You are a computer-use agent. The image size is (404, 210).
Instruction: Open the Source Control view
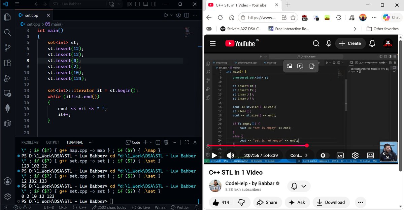pyautogui.click(x=7, y=47)
